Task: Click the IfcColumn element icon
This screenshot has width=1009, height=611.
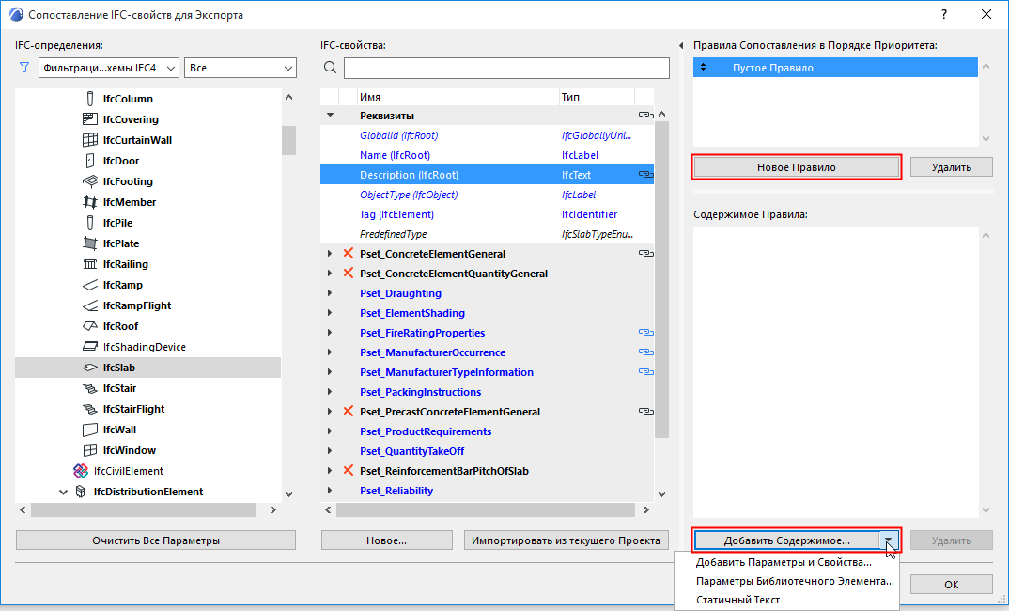Action: tap(90, 99)
